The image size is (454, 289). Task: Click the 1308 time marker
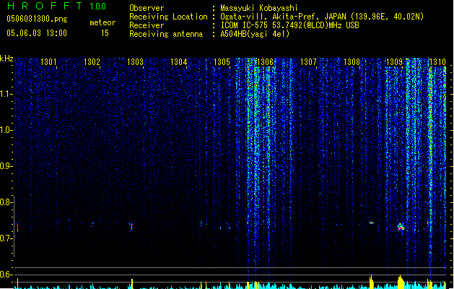(x=352, y=62)
